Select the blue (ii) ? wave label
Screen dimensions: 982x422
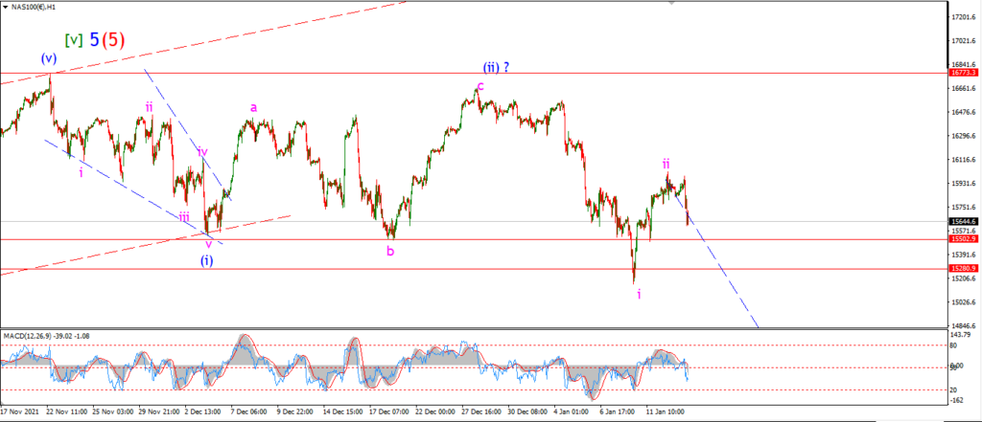coord(496,67)
